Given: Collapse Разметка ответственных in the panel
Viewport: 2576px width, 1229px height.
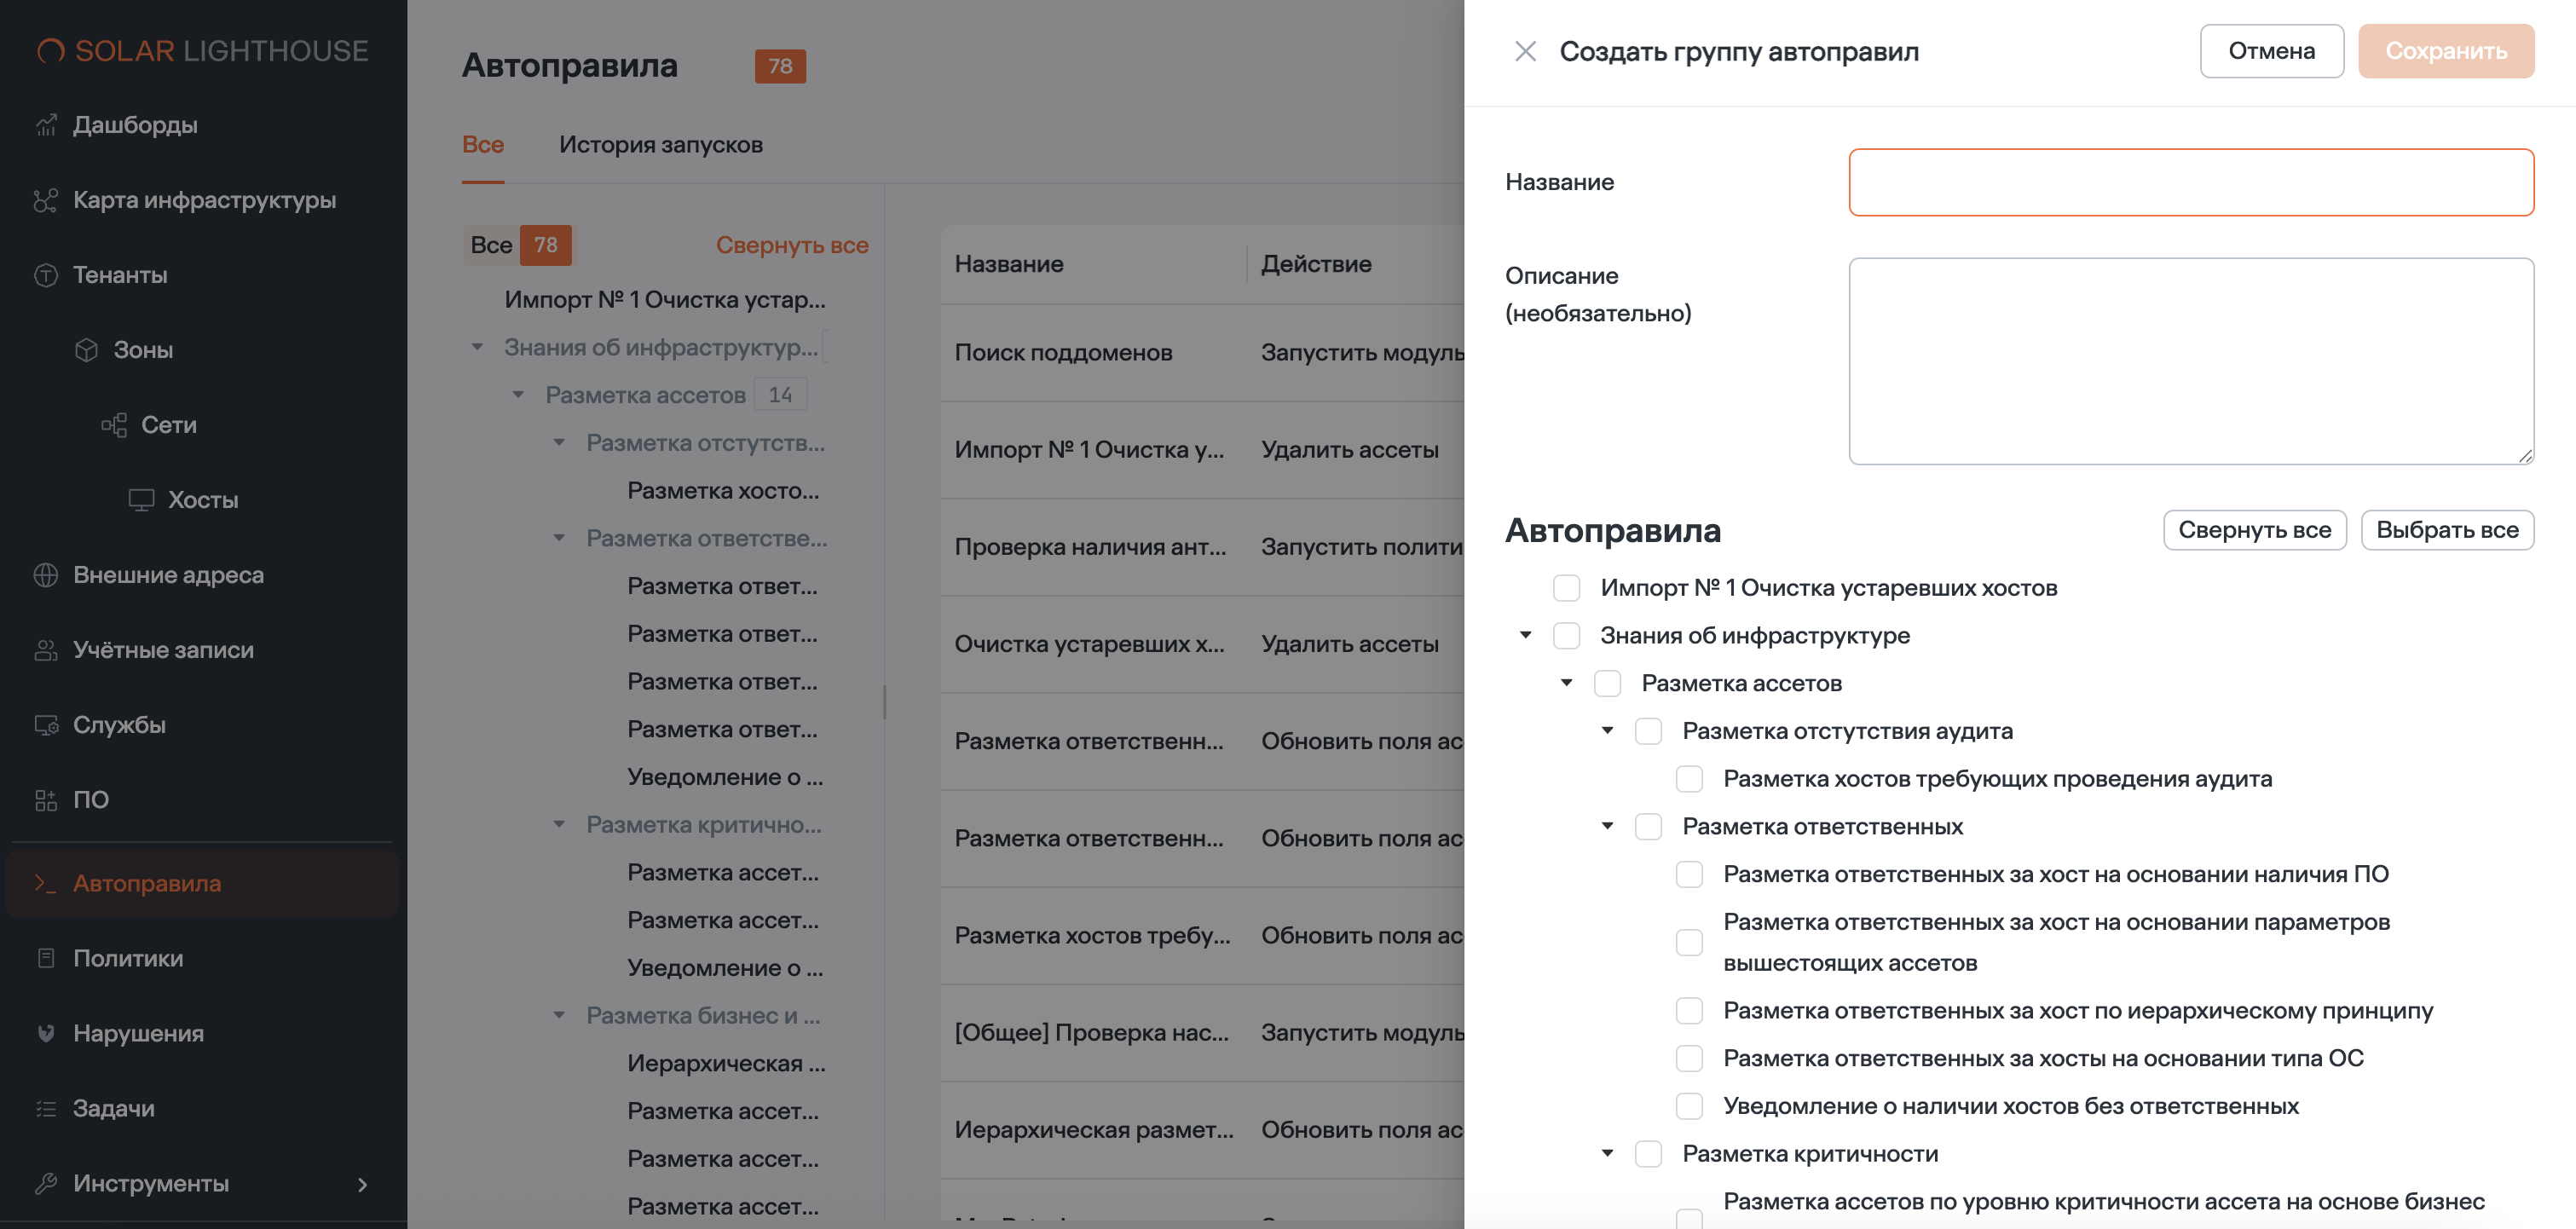Looking at the screenshot, I should (x=1608, y=826).
